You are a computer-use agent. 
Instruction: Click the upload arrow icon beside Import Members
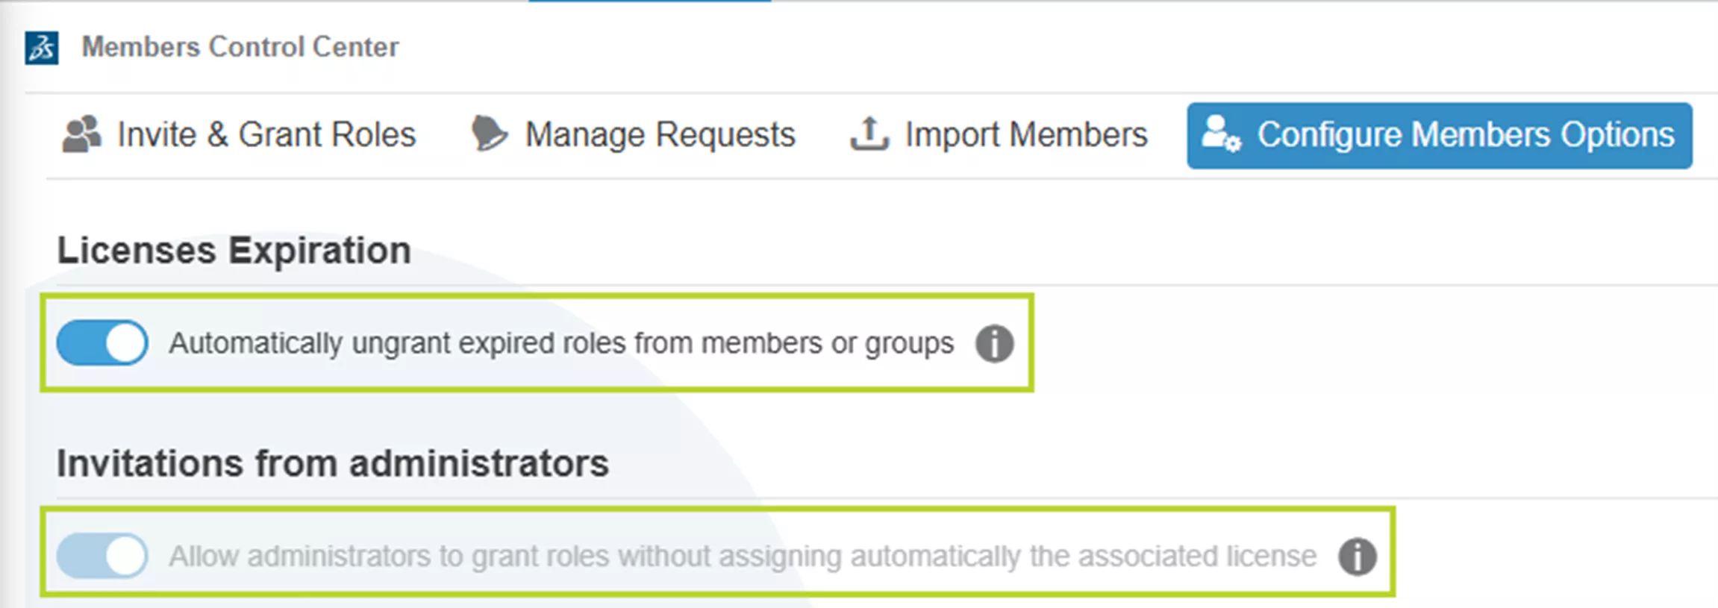point(869,134)
